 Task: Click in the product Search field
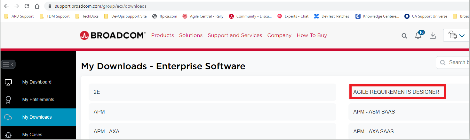[458, 63]
